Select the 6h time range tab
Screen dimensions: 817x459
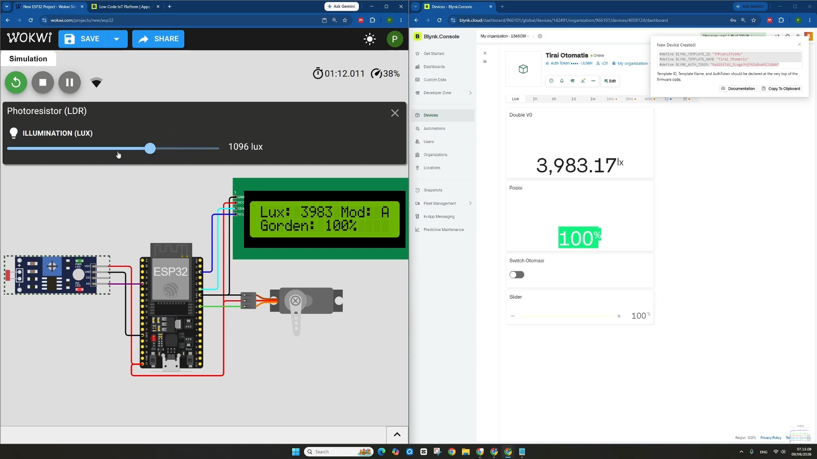554,99
